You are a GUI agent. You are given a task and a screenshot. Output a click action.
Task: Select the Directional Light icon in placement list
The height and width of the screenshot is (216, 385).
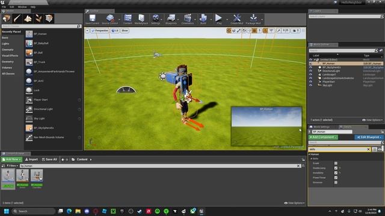coord(29,109)
